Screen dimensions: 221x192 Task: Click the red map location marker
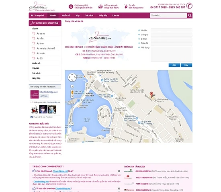pos(151,94)
